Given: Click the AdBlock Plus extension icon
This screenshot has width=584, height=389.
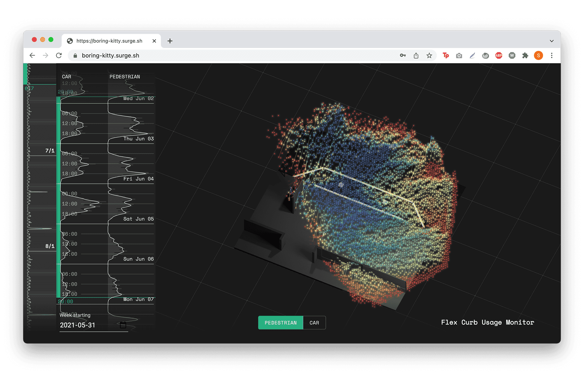Looking at the screenshot, I should [x=499, y=55].
